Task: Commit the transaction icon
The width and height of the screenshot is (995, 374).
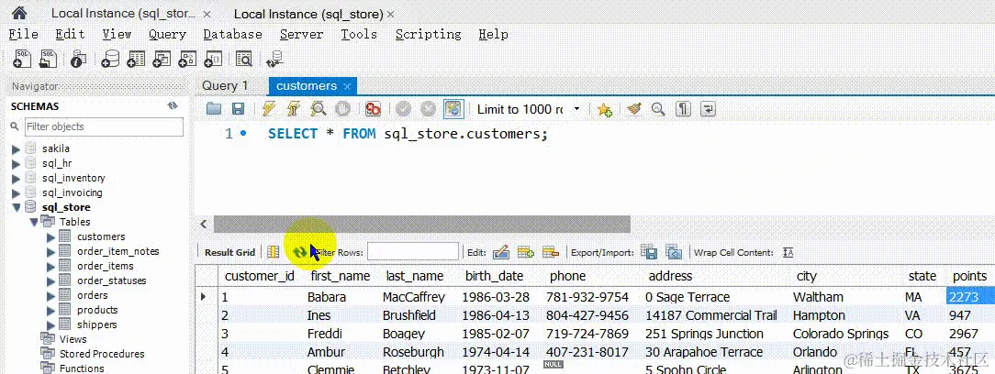Action: (x=404, y=109)
